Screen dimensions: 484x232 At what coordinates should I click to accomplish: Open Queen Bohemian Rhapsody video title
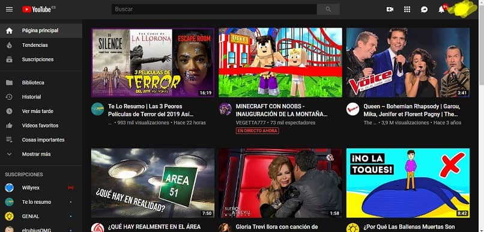412,110
